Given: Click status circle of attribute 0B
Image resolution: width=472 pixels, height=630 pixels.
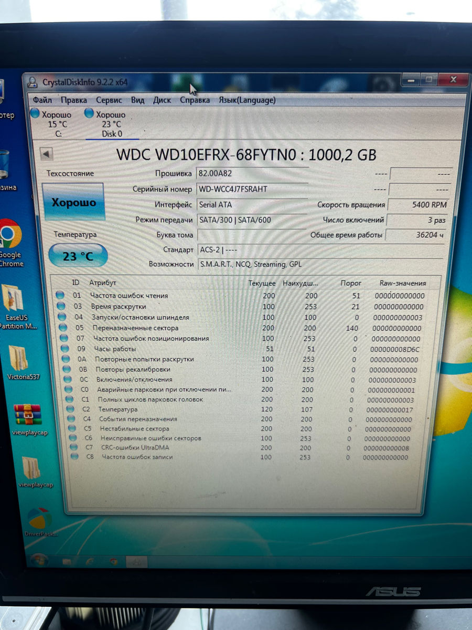Looking at the screenshot, I should point(67,369).
